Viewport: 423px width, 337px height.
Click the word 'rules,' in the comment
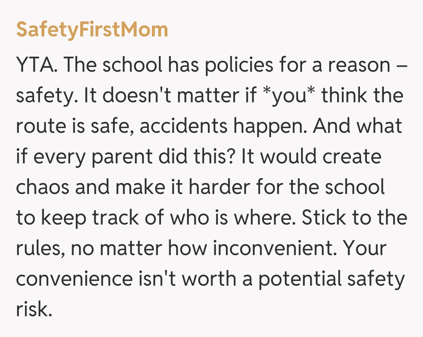click(40, 248)
